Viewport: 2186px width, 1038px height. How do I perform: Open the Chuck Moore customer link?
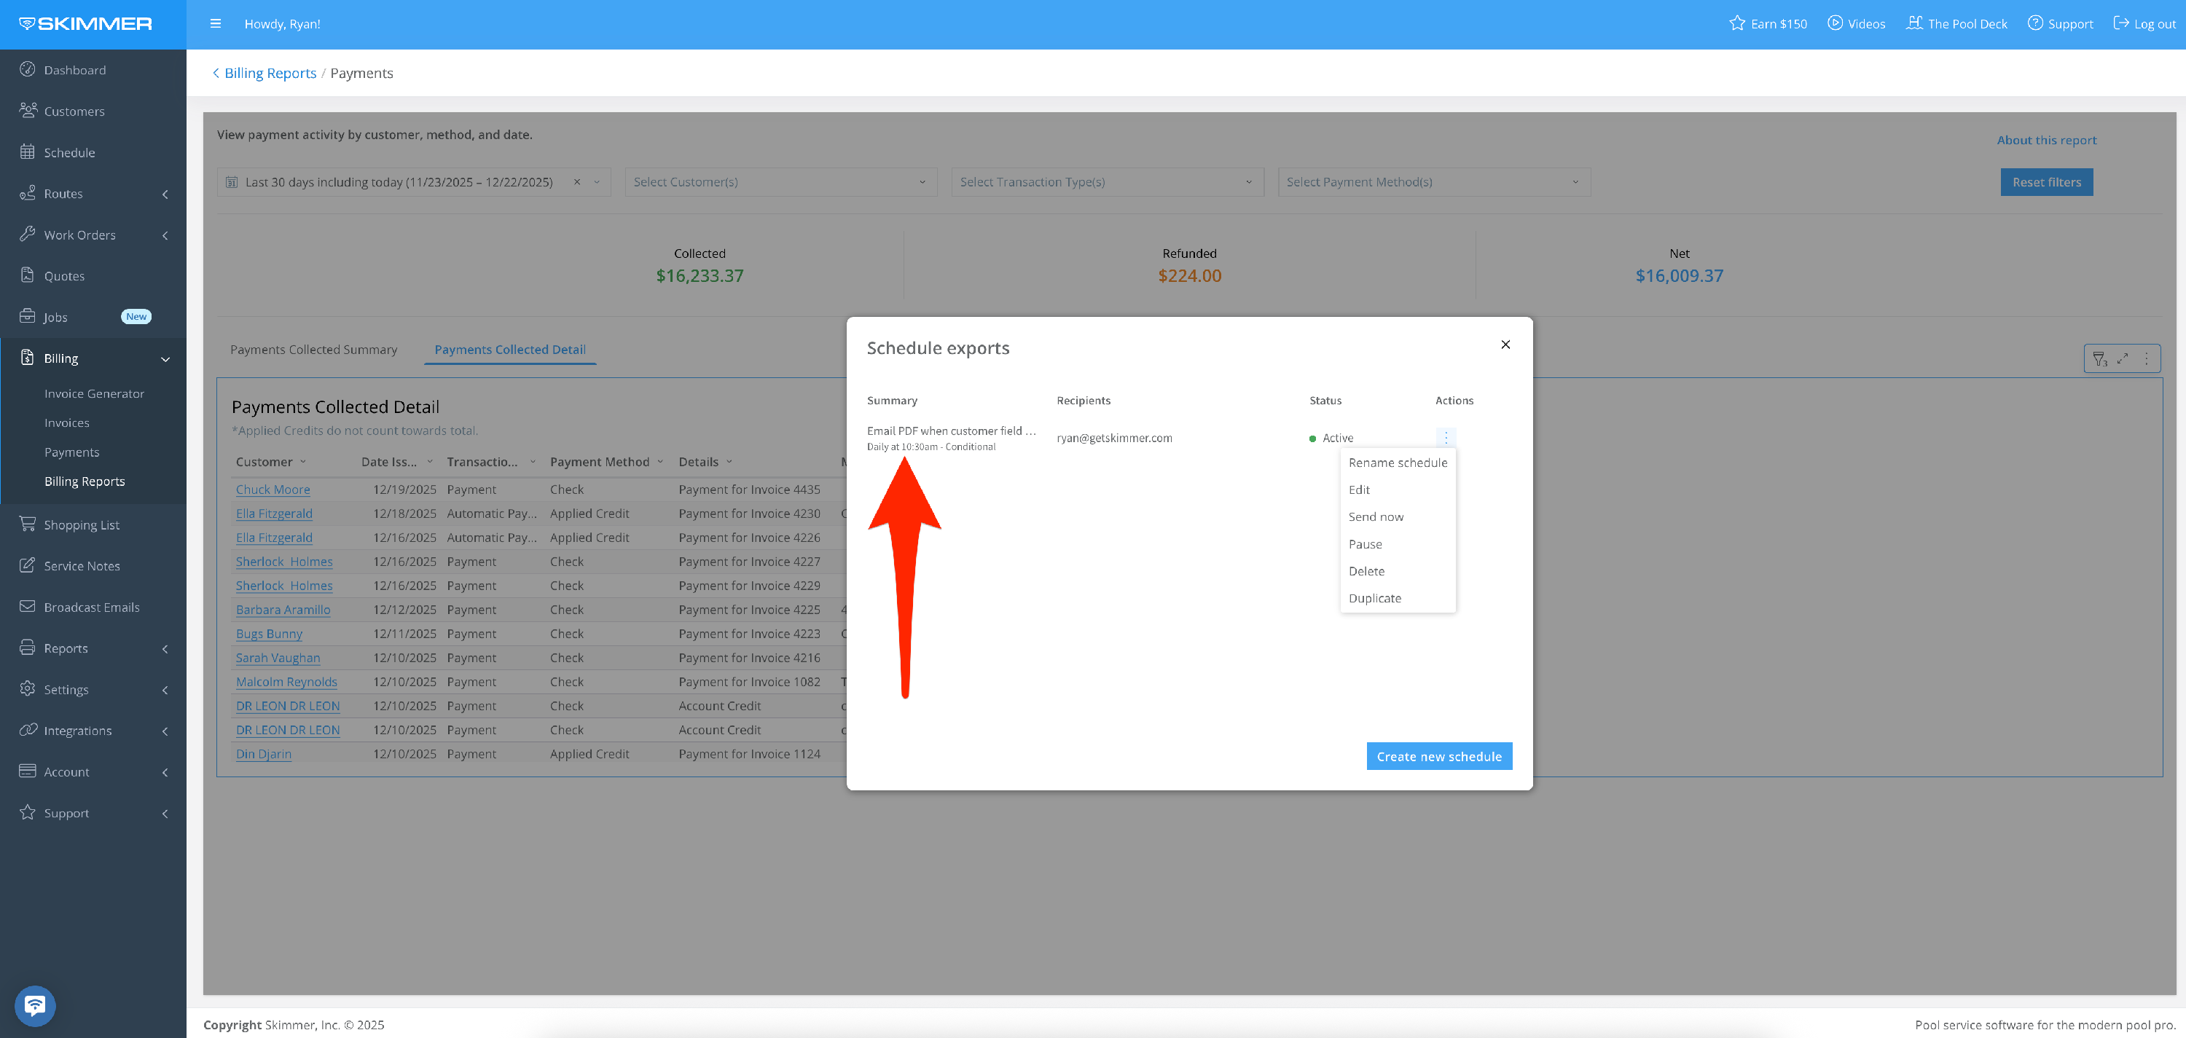point(273,489)
